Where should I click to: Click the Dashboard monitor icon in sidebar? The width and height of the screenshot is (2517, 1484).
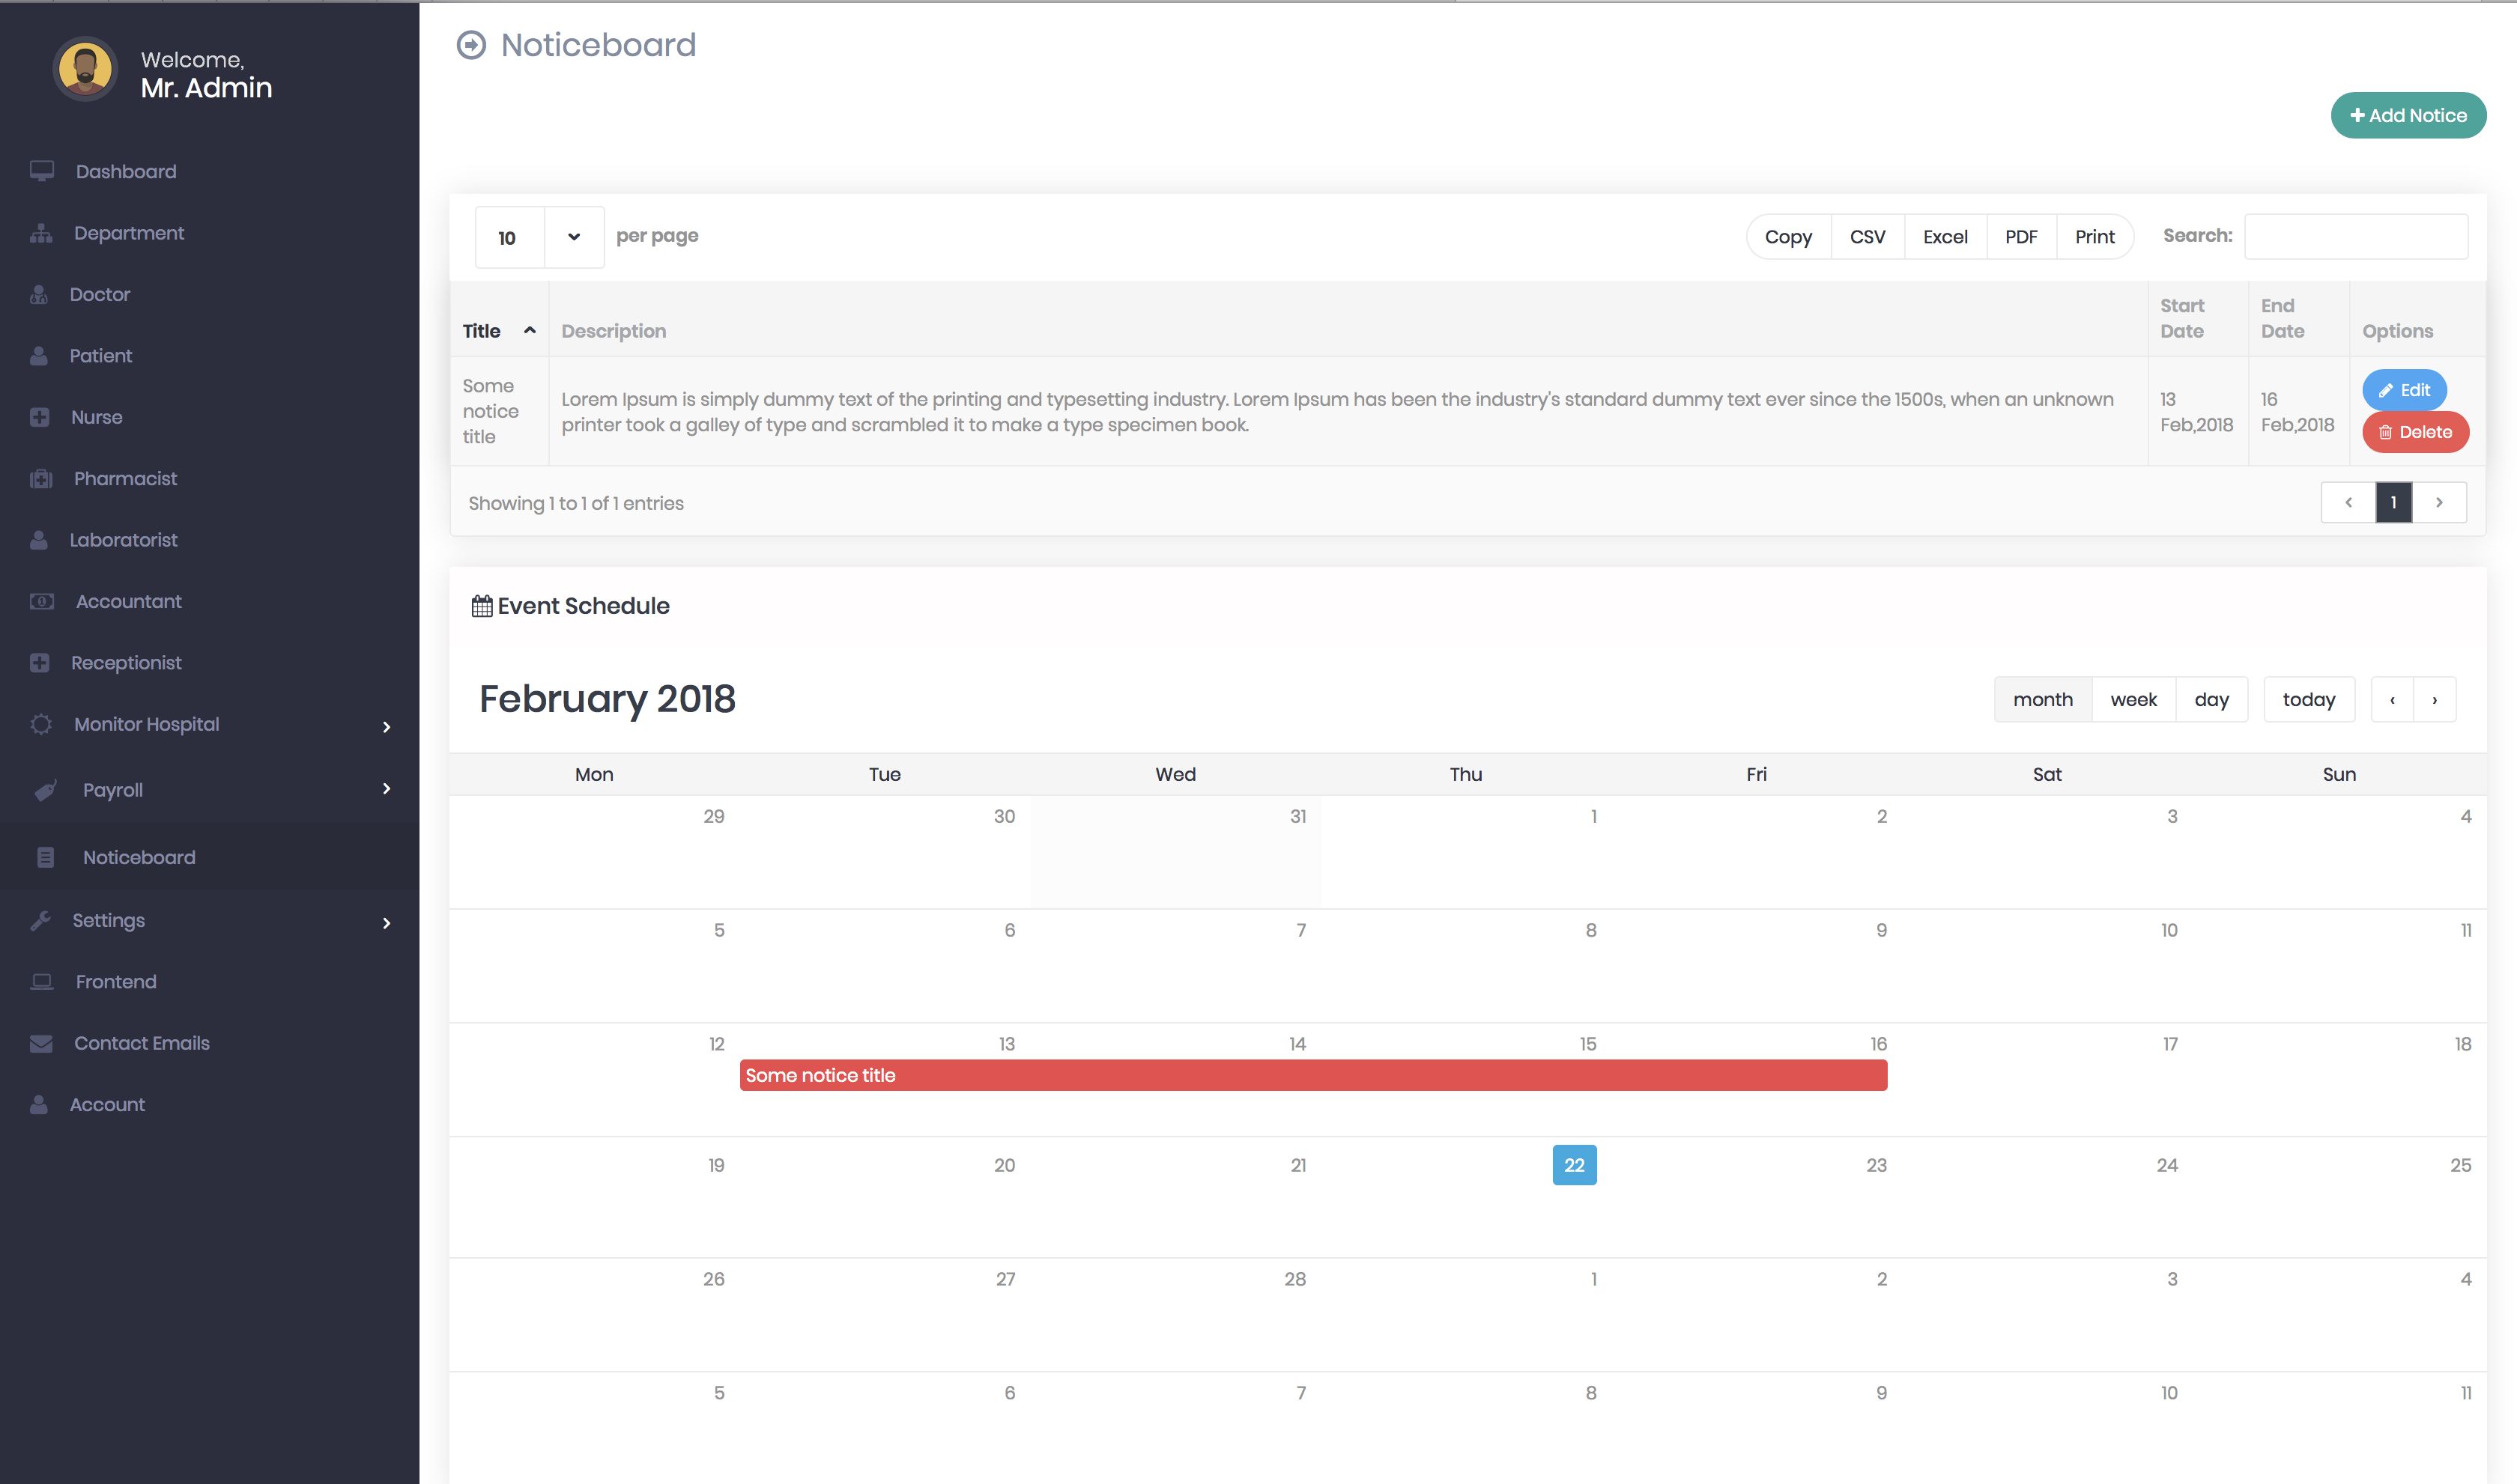(42, 171)
